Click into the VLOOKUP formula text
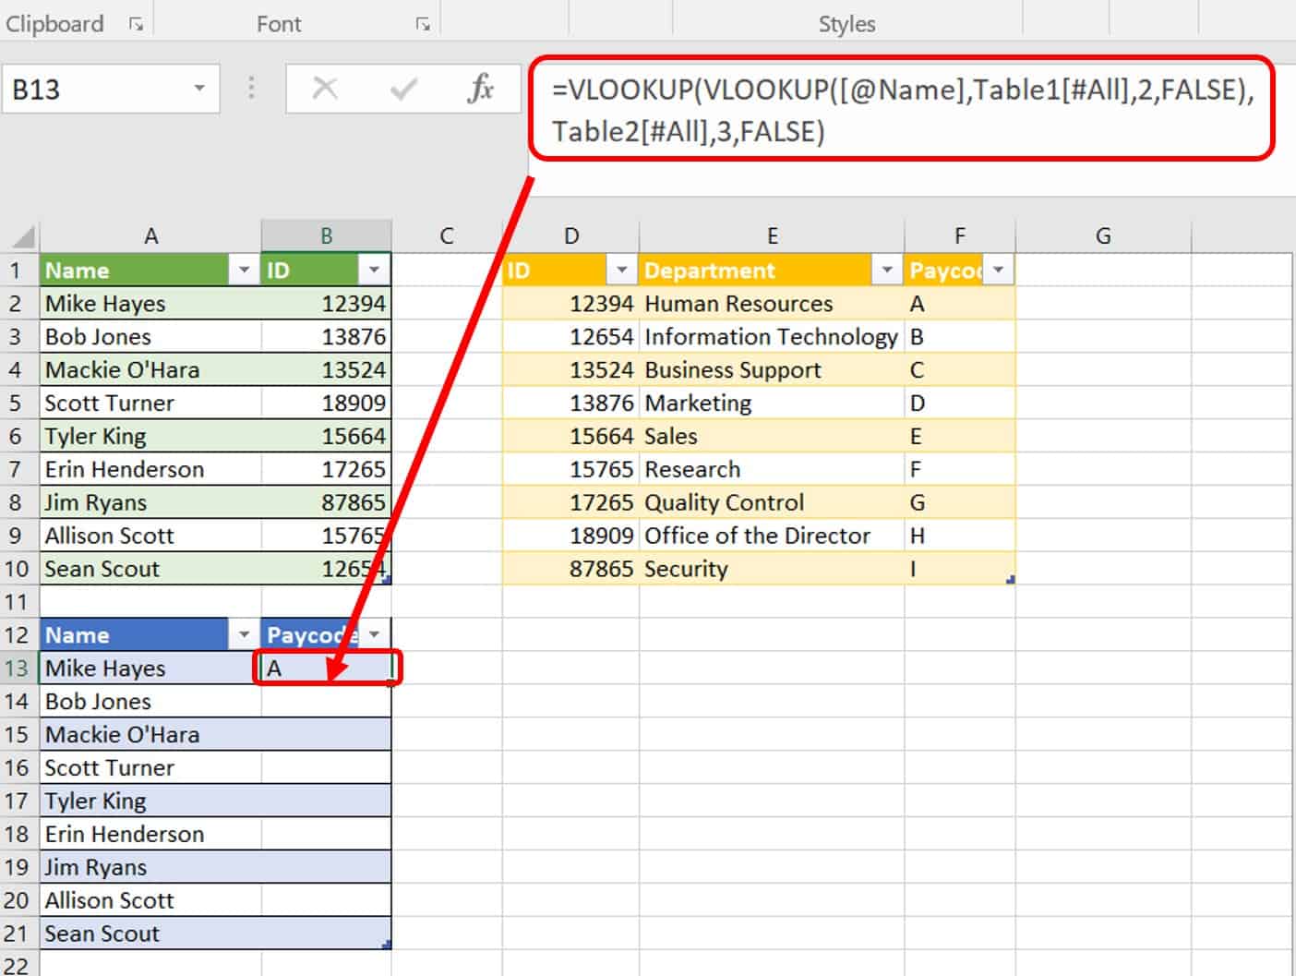This screenshot has height=976, width=1296. point(902,110)
